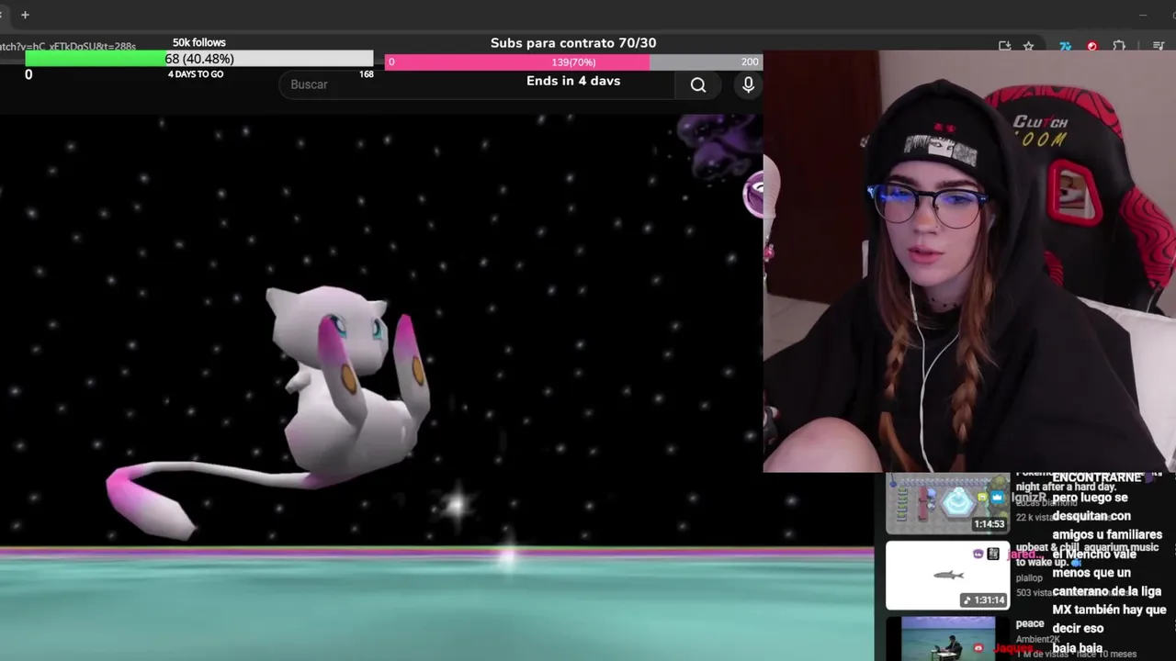Bookmark this page with the star
Screen dimensions: 1176x661
click(x=1029, y=46)
